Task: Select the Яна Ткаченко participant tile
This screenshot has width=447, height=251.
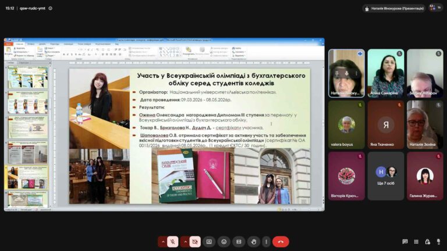Action: tap(386, 125)
